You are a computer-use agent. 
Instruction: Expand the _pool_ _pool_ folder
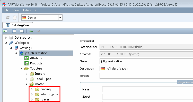pos(27,79)
